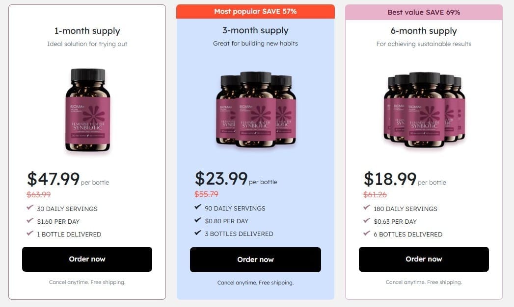Select the Most popular SAVE 57% banner
Viewport: 514px width, 307px height.
click(x=255, y=11)
